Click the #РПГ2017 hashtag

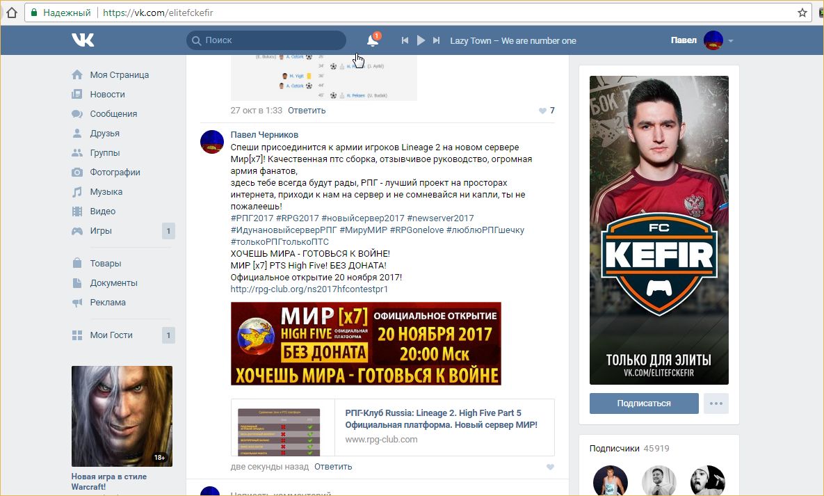point(251,218)
